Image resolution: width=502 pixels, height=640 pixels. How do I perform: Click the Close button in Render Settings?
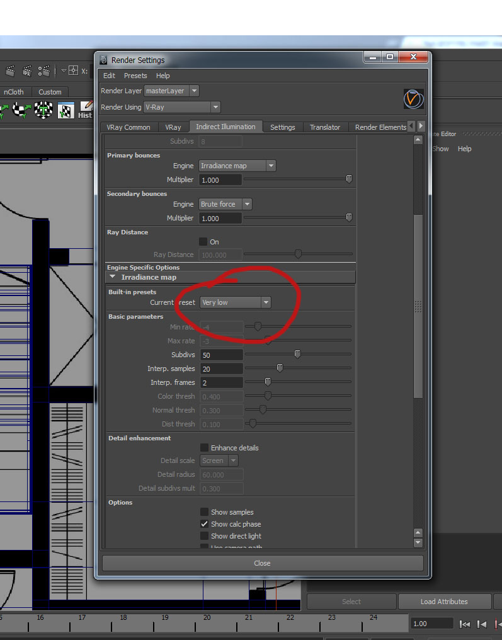point(263,563)
